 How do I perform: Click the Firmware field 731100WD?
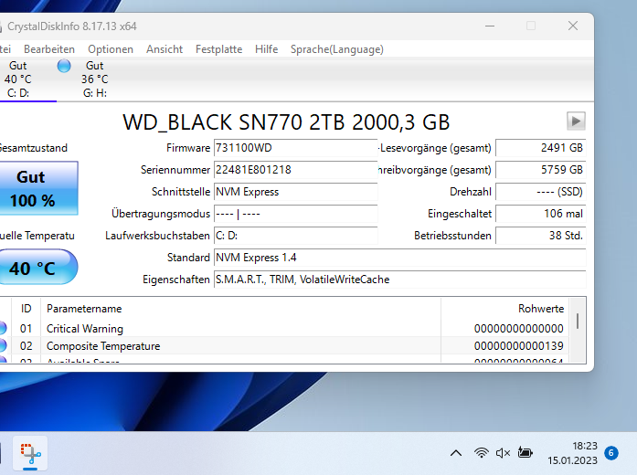click(296, 148)
